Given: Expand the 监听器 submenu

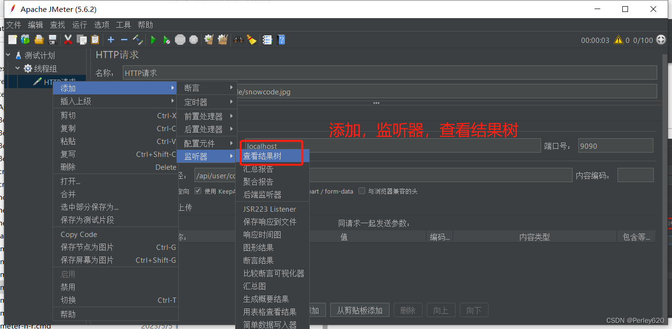Looking at the screenshot, I should (x=207, y=156).
